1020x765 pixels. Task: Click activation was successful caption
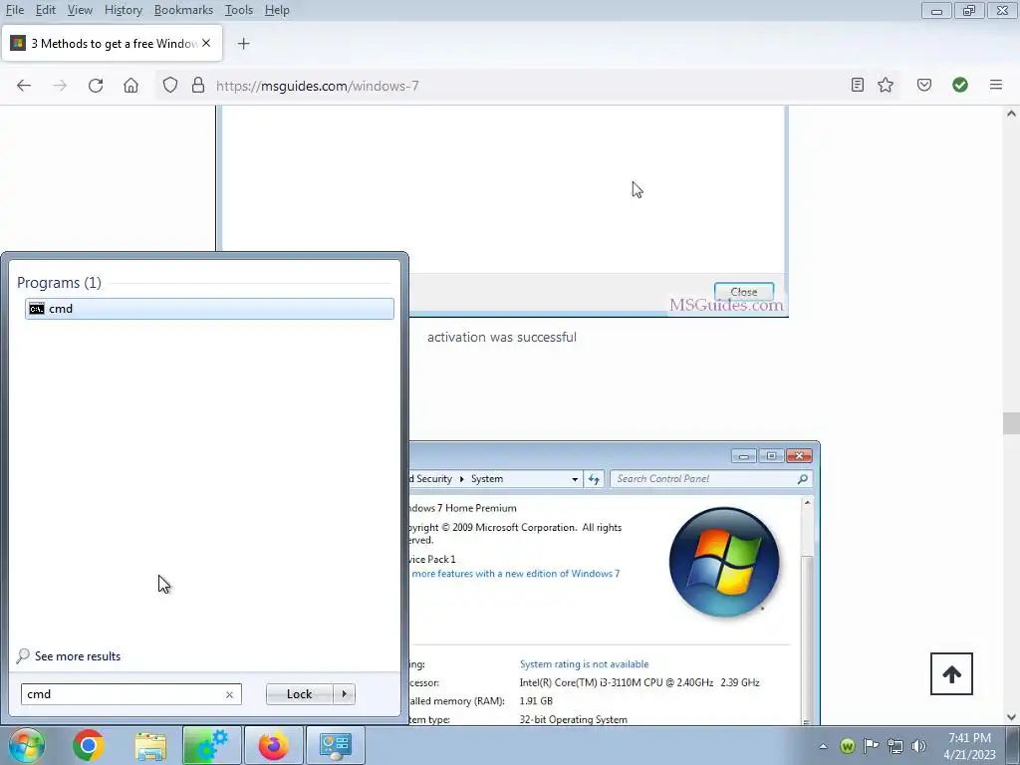502,337
